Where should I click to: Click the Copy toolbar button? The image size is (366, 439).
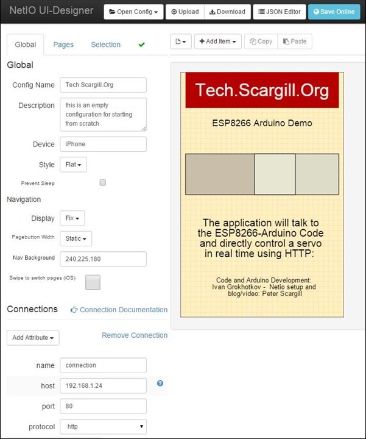pos(260,41)
